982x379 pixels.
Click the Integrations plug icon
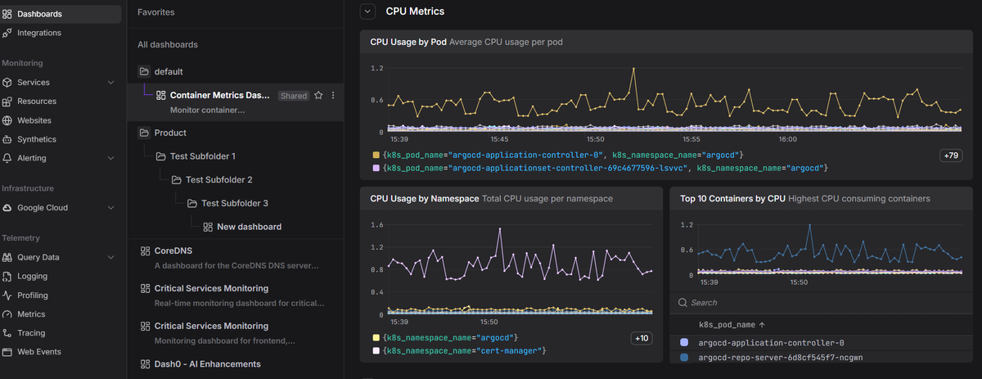(x=7, y=33)
